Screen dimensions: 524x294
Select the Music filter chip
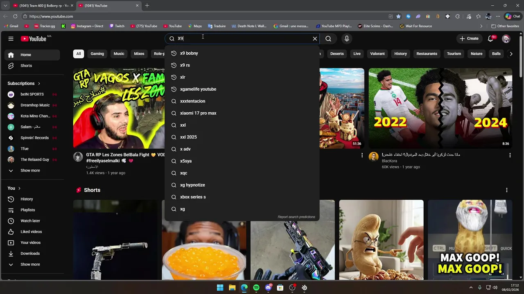[119, 54]
